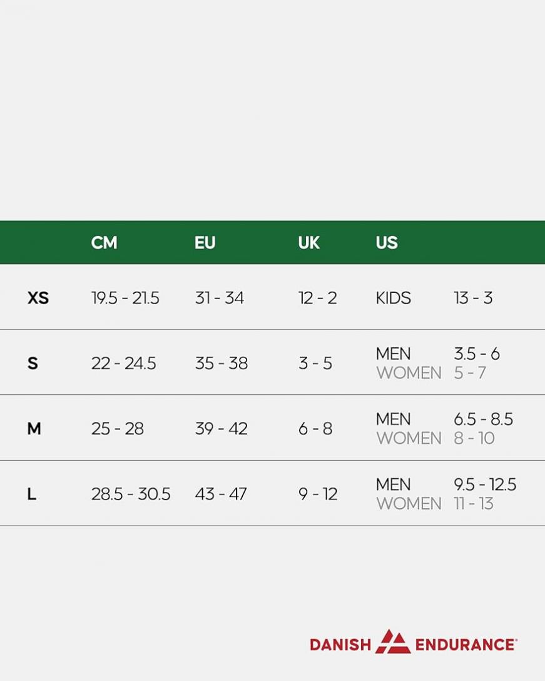Screen dimensions: 545x681
Task: Click the KIDS label in XS row
Action: tap(393, 298)
